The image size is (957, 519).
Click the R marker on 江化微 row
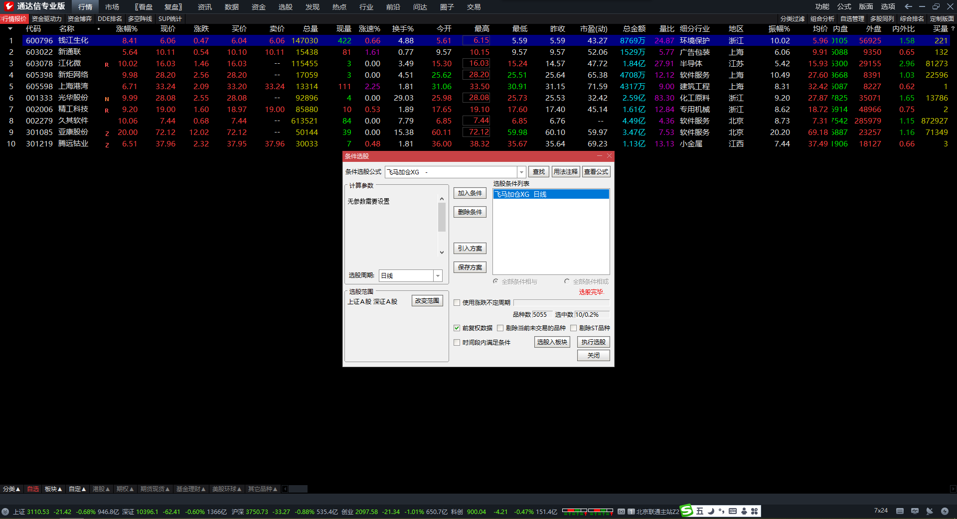[x=107, y=65]
